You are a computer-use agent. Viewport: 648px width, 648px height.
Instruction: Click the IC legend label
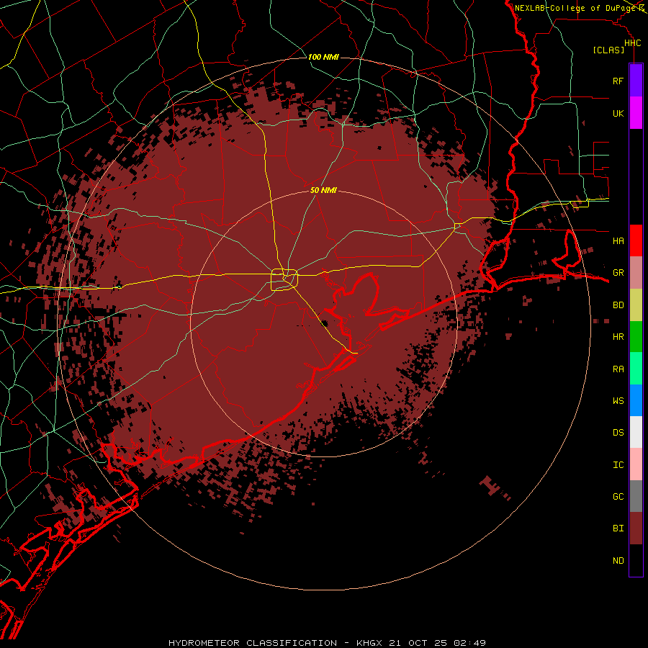click(x=618, y=465)
